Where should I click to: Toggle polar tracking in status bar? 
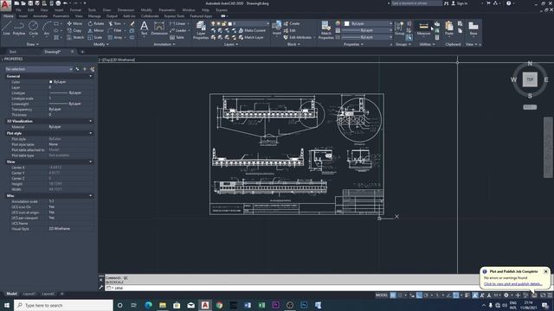[x=426, y=295]
